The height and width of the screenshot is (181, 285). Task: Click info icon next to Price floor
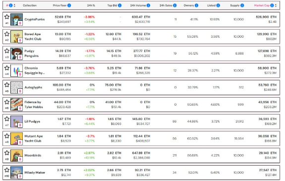point(69,5)
